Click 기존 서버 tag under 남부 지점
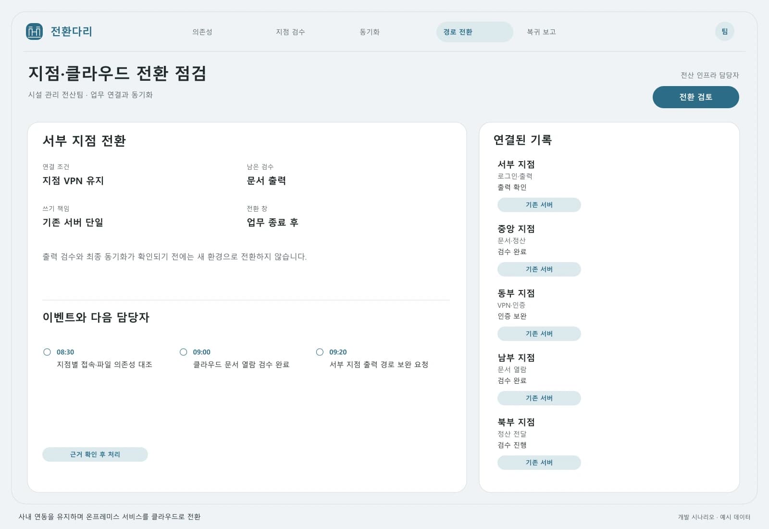The width and height of the screenshot is (769, 529). click(539, 398)
